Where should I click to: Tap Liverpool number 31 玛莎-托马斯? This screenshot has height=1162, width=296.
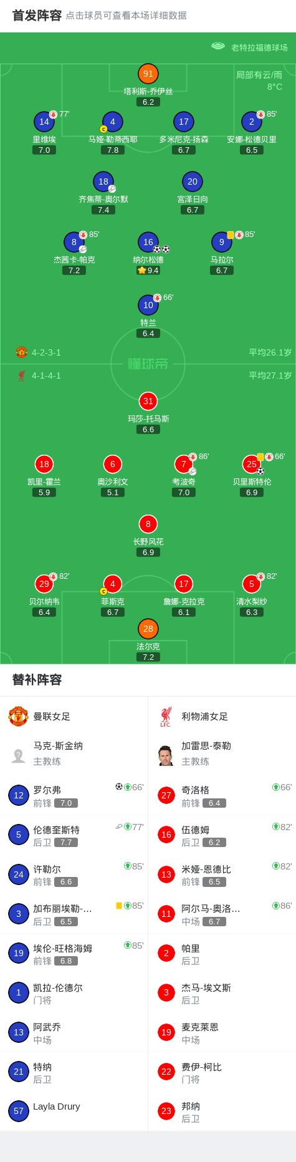click(x=148, y=401)
